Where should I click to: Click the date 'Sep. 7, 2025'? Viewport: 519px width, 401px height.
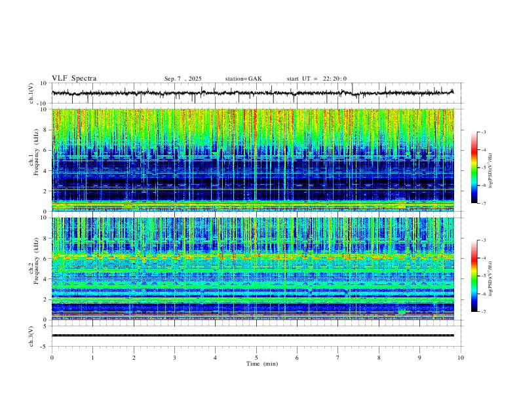pyautogui.click(x=183, y=79)
